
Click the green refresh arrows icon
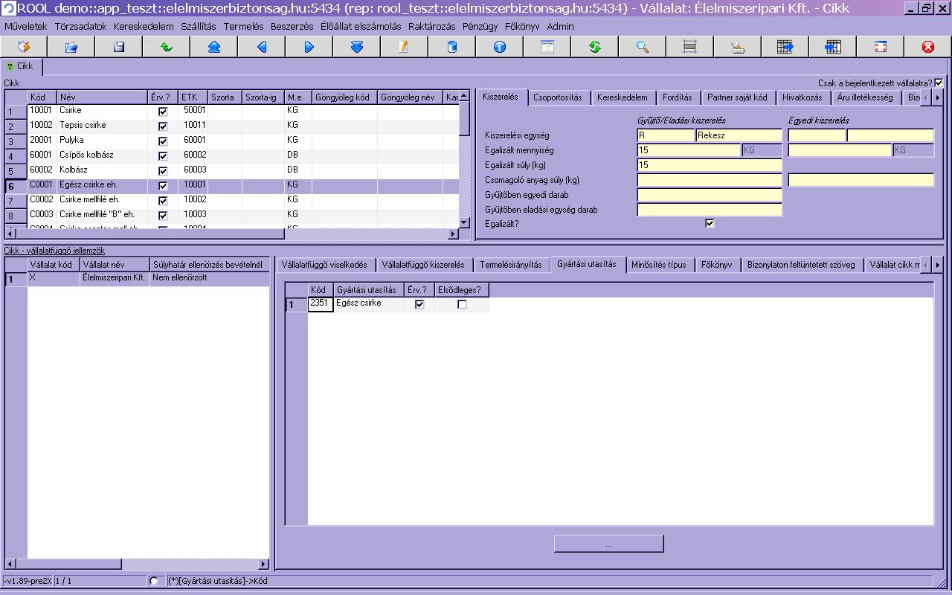coord(595,47)
